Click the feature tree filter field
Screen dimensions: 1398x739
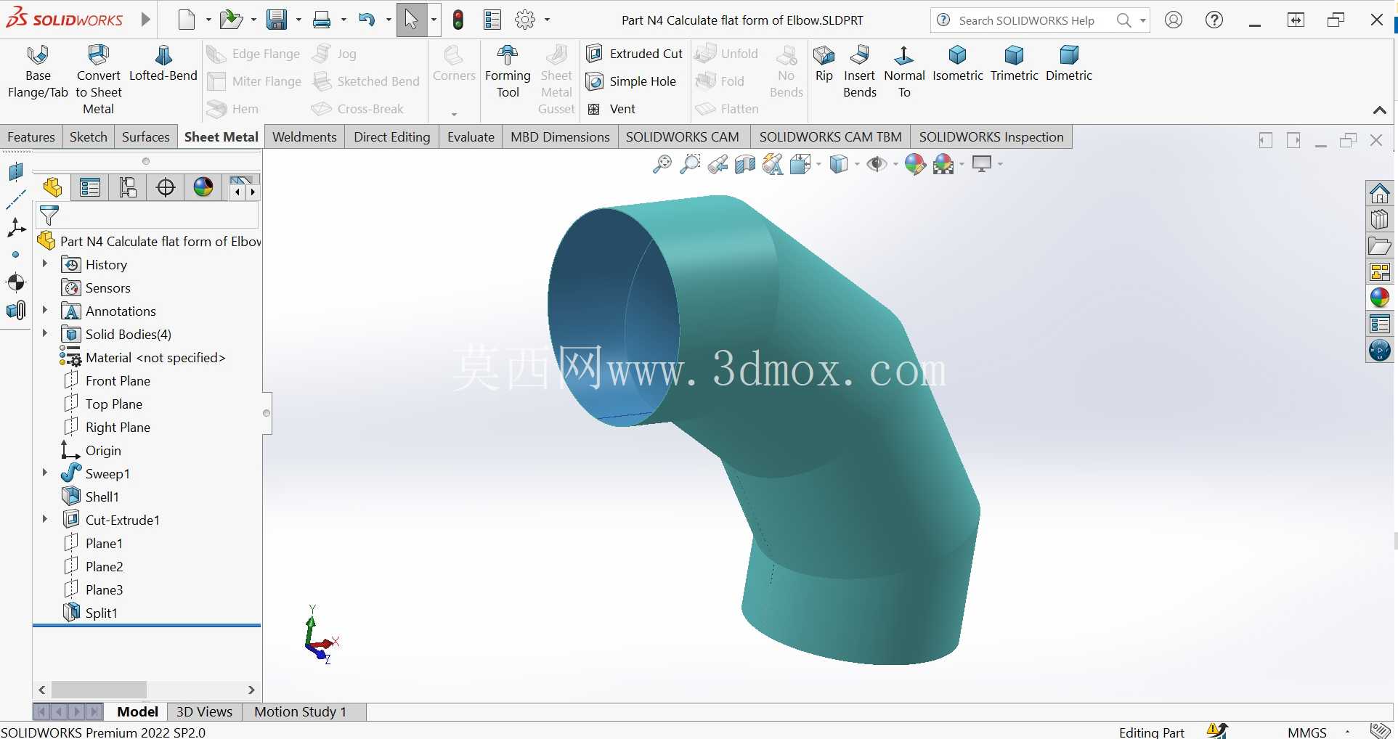(x=148, y=216)
